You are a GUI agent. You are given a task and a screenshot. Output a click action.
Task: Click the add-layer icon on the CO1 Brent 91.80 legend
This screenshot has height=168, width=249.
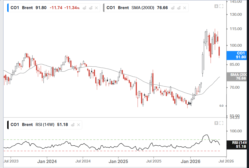pos(84,8)
